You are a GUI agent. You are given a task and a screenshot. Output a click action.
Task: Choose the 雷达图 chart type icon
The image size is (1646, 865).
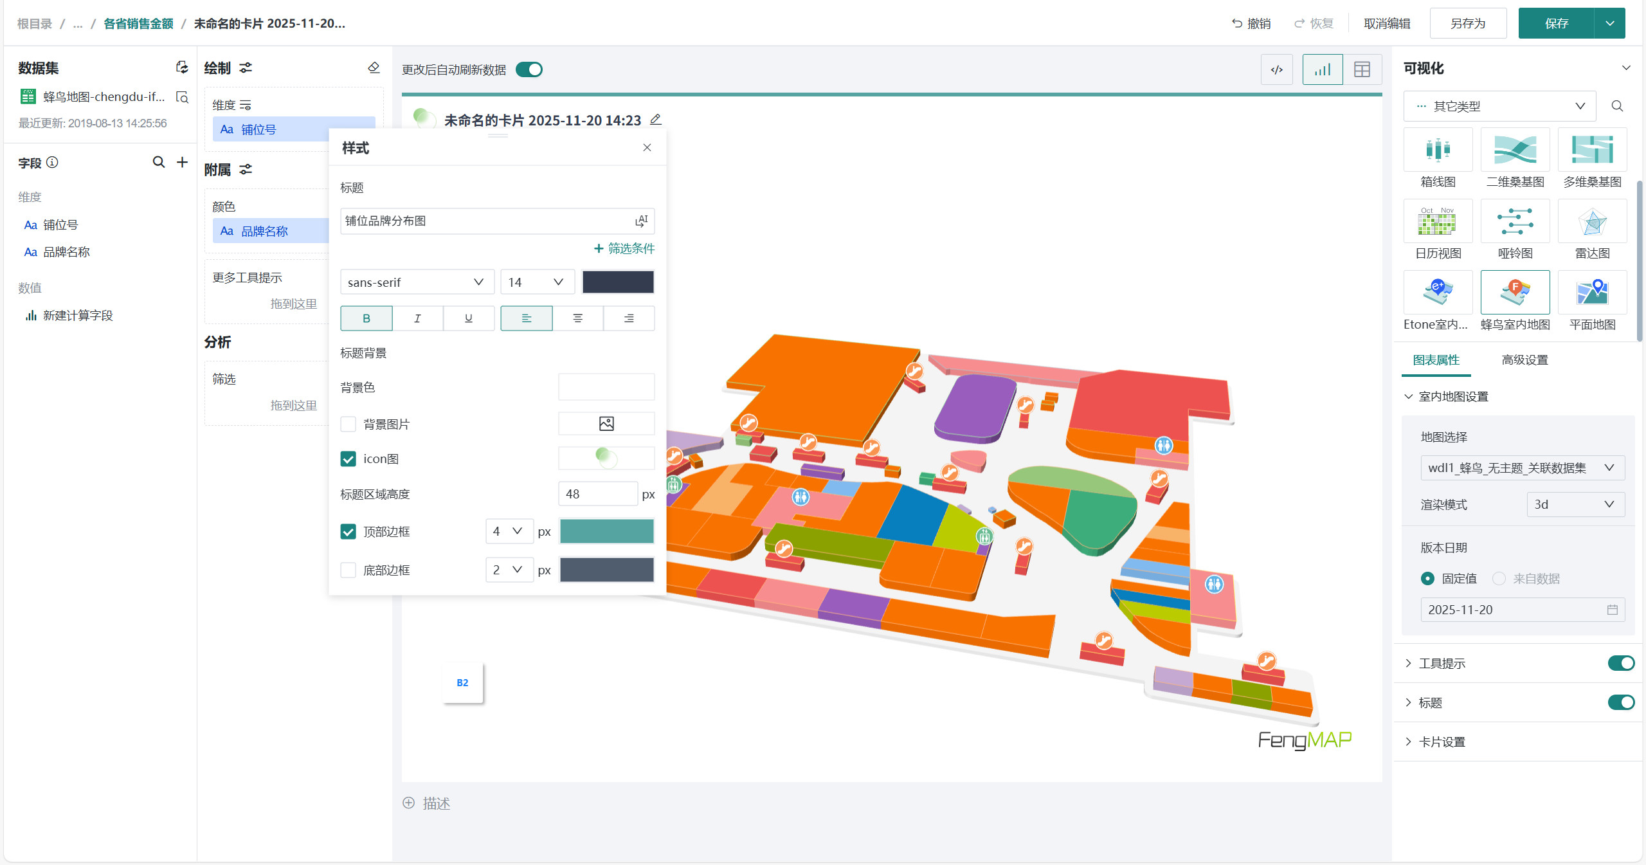pyautogui.click(x=1591, y=222)
